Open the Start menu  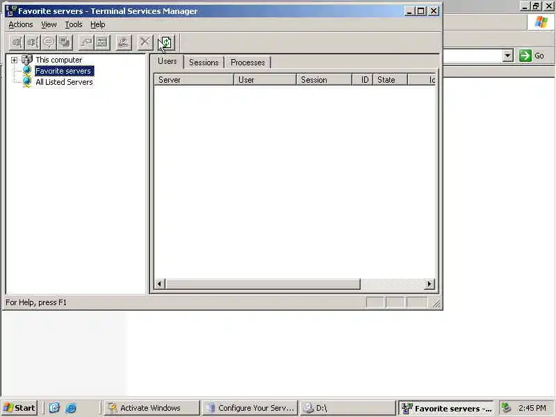click(x=19, y=408)
